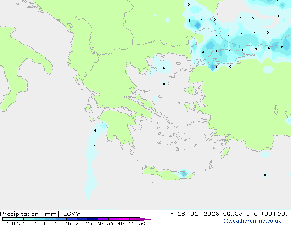Screen dimensions: 291x225
Task: Pick the legend swatch between 30 and 35
Action: (103, 219)
